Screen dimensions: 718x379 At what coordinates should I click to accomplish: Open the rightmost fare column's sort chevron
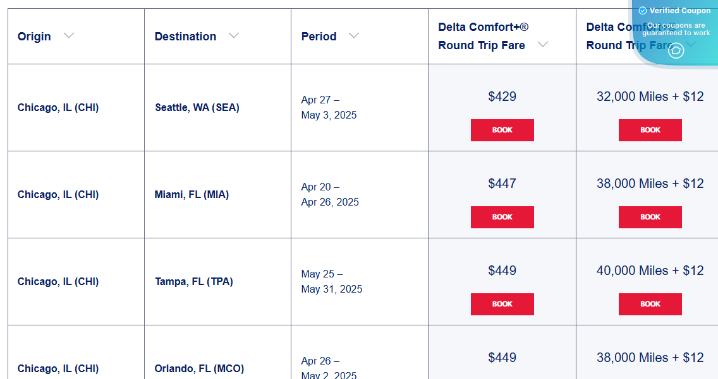(692, 45)
